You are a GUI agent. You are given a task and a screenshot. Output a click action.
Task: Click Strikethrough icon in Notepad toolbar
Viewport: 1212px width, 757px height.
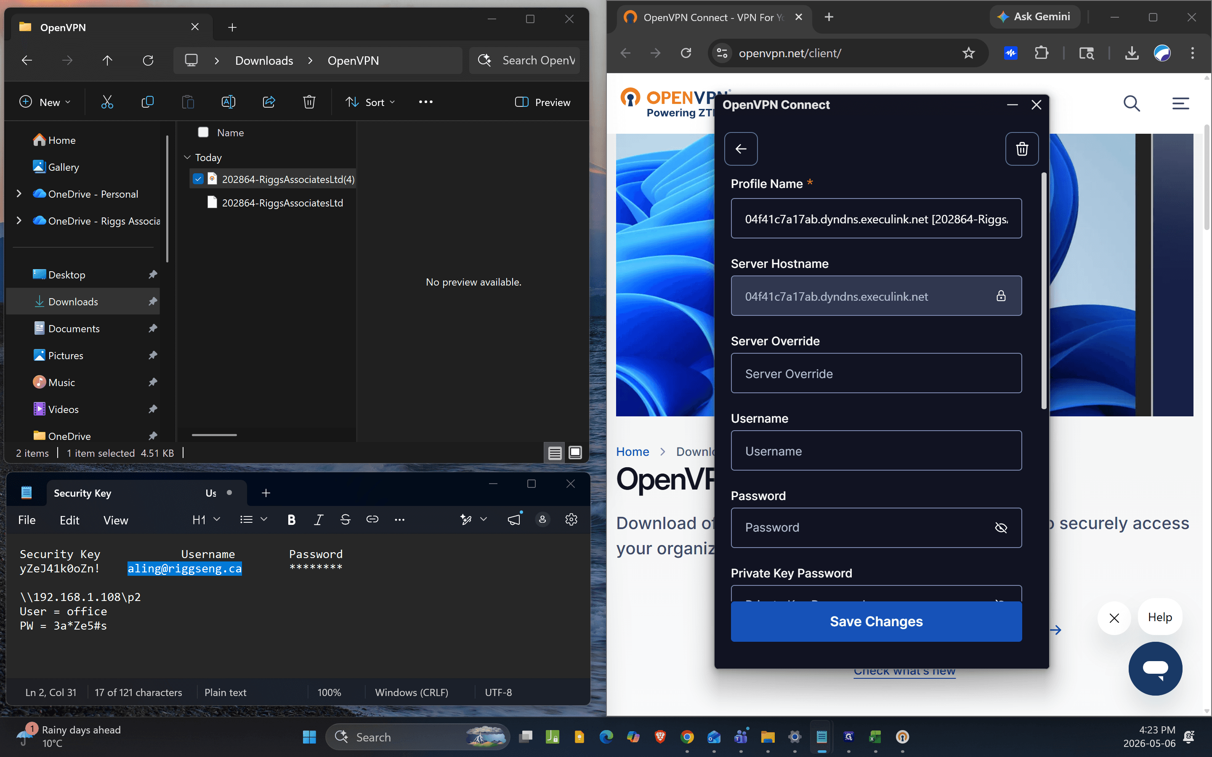tap(345, 520)
